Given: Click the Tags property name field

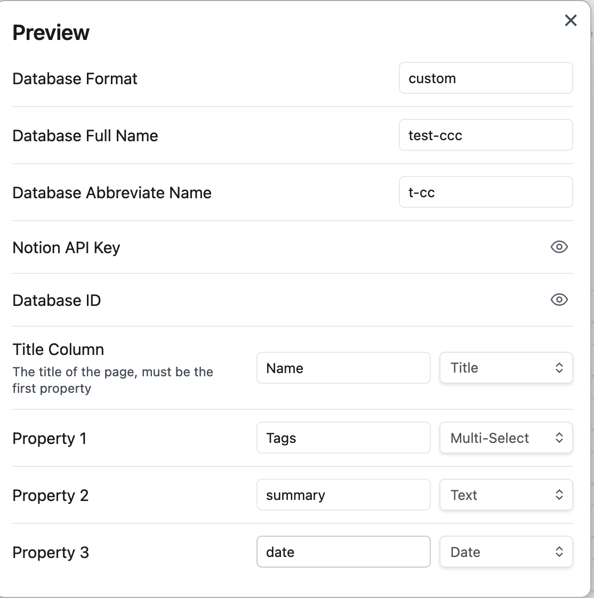Looking at the screenshot, I should pos(343,438).
